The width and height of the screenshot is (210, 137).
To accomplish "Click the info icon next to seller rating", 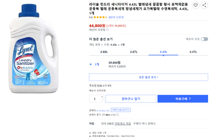I will [x=118, y=115].
